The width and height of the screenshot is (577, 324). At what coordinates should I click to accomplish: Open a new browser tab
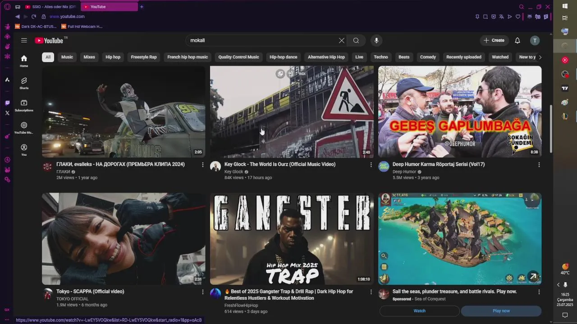[142, 7]
